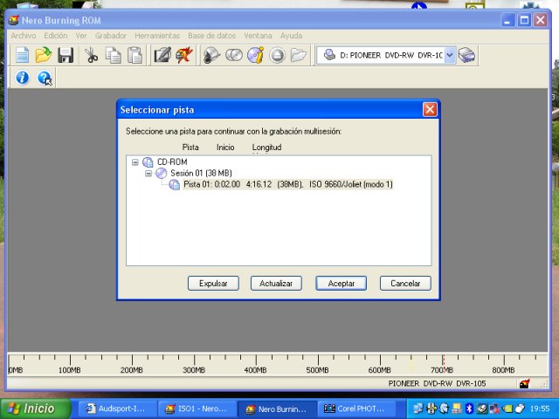
Task: Open the recorder drive dropdown arrow
Action: tap(450, 55)
